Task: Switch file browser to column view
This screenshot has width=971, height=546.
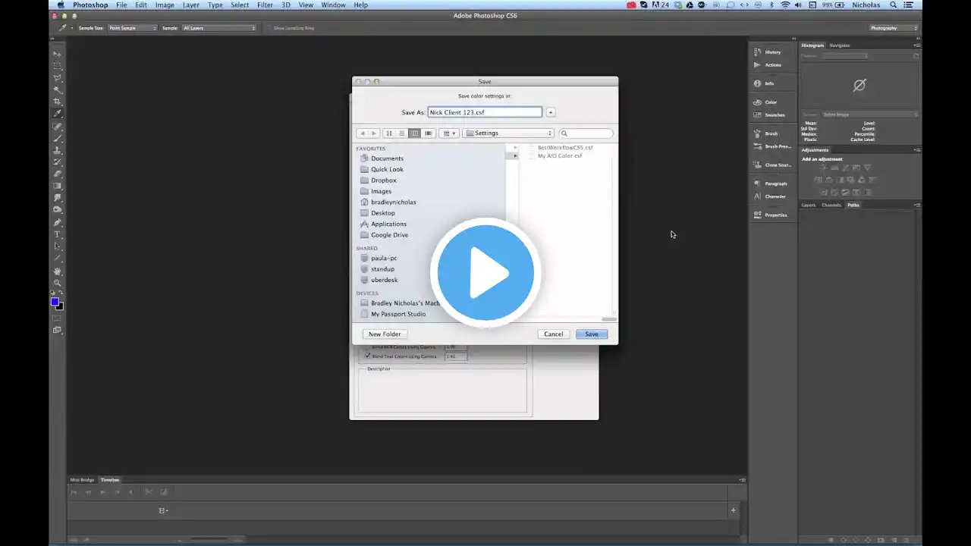Action: (415, 133)
